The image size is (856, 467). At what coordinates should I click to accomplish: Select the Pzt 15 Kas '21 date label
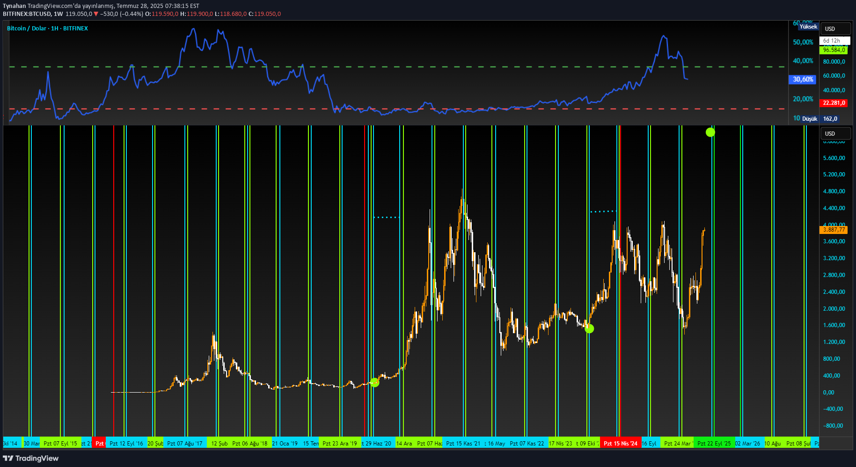point(463,443)
